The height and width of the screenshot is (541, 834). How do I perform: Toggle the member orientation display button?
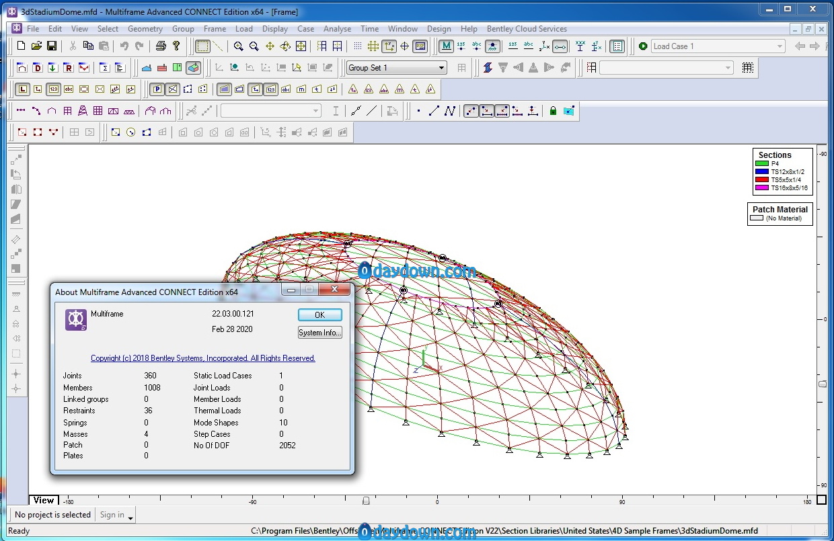pos(560,46)
